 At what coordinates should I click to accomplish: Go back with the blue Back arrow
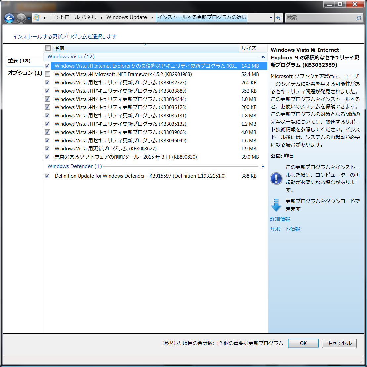point(9,18)
